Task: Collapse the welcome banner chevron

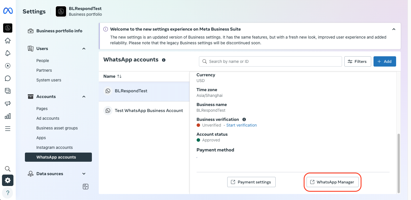Action: tap(394, 29)
